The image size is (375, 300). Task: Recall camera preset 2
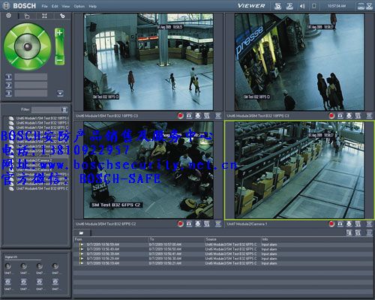click(x=9, y=85)
